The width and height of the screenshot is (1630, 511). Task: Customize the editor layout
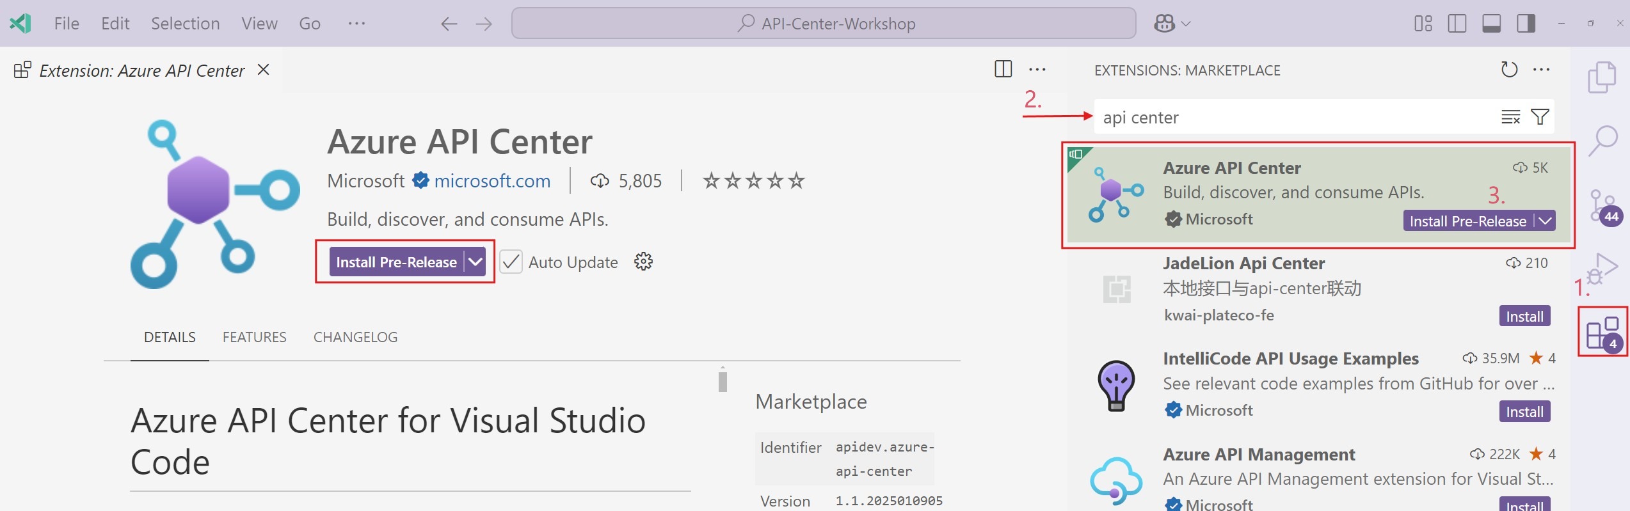1423,24
